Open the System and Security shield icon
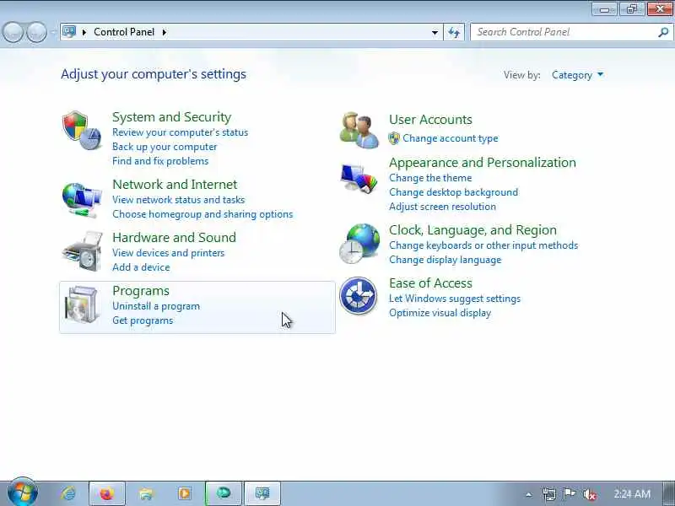This screenshot has width=675, height=506. tap(82, 131)
